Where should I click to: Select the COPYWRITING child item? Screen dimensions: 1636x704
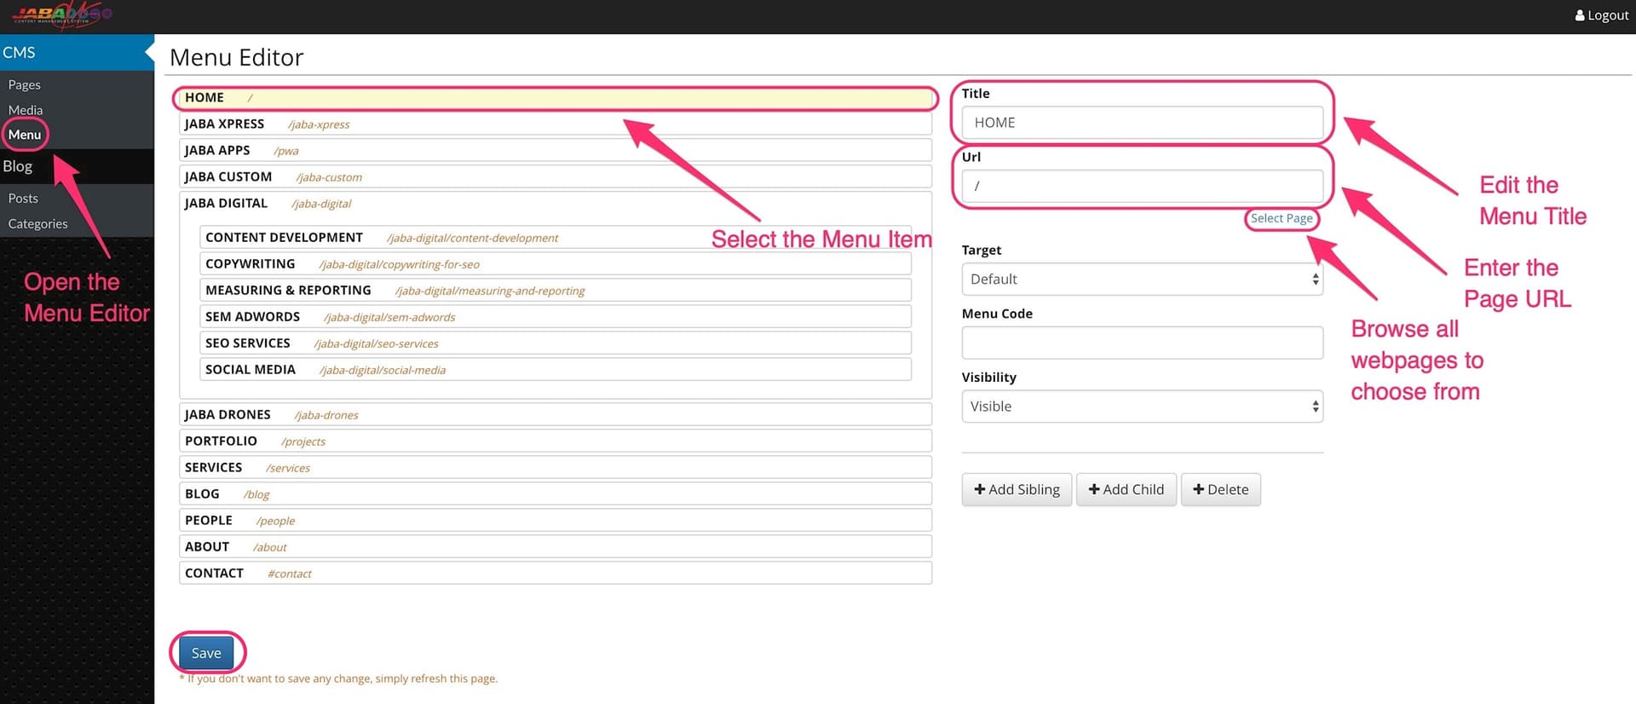pyautogui.click(x=556, y=264)
